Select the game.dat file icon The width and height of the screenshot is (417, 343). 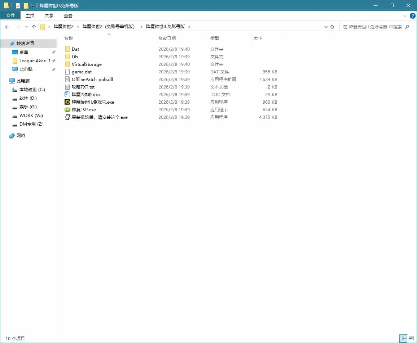[x=67, y=72]
